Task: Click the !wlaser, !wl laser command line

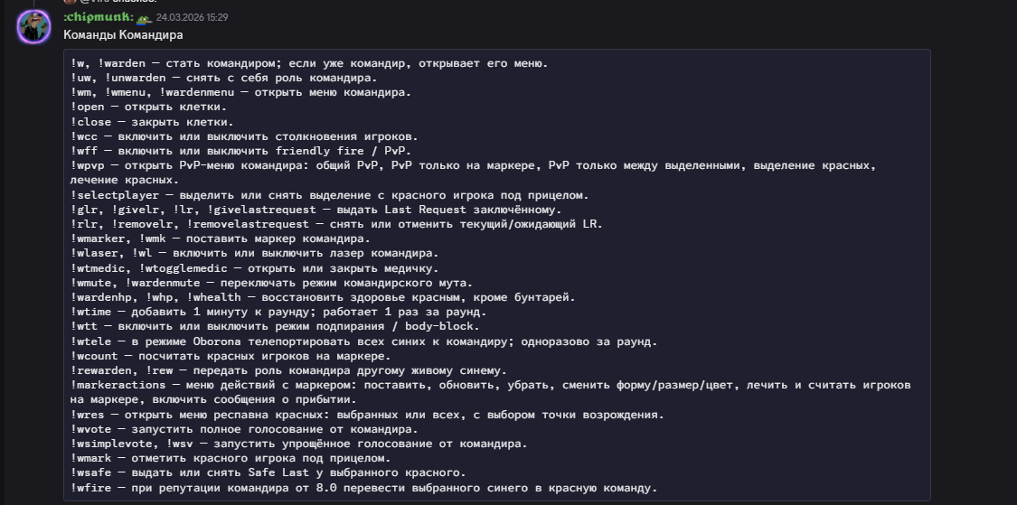Action: click(x=254, y=253)
